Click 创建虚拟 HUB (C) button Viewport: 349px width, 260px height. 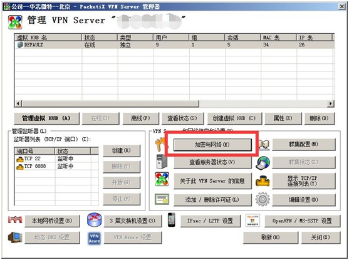(x=234, y=118)
